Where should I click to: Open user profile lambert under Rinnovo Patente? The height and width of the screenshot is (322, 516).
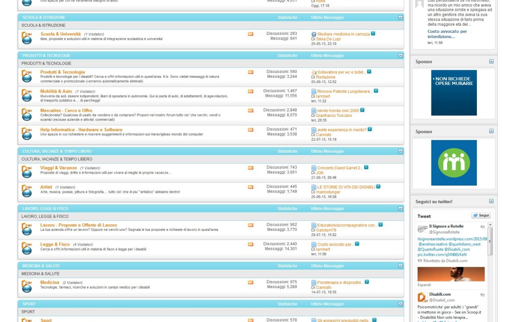[x=323, y=96]
